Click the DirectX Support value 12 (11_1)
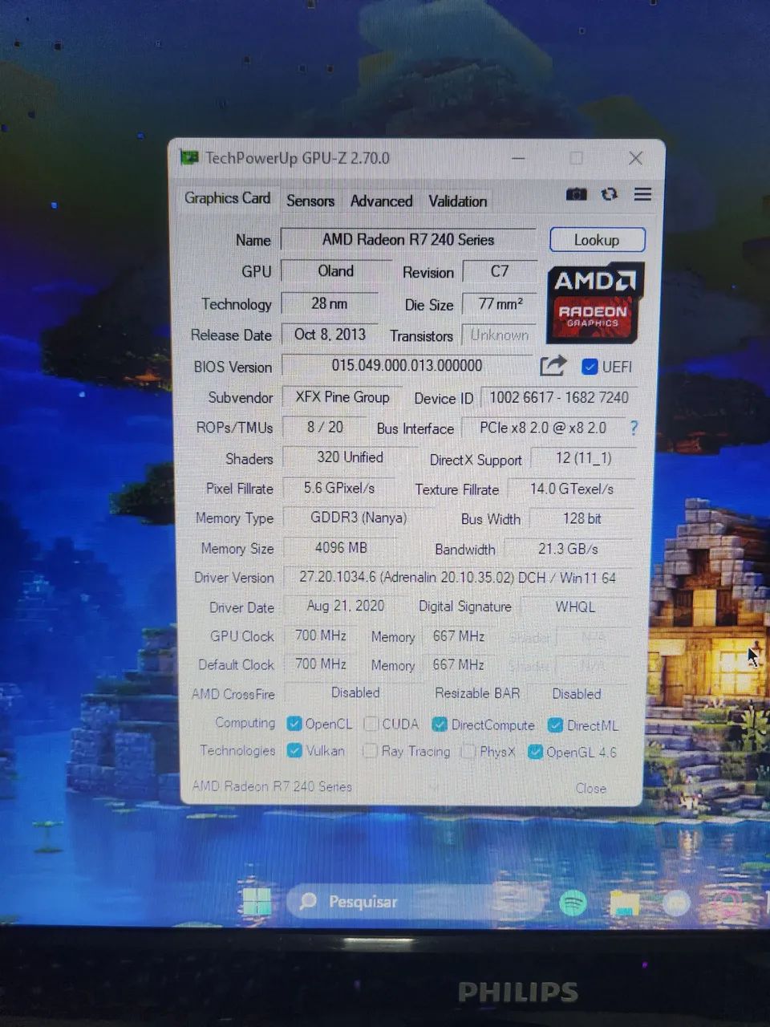This screenshot has height=1027, width=770. pyautogui.click(x=584, y=458)
